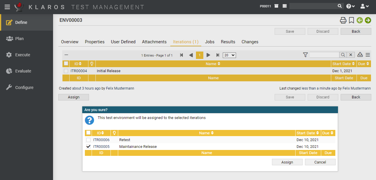Sort iterations table by Due
The width and height of the screenshot is (376, 180).
364,64
